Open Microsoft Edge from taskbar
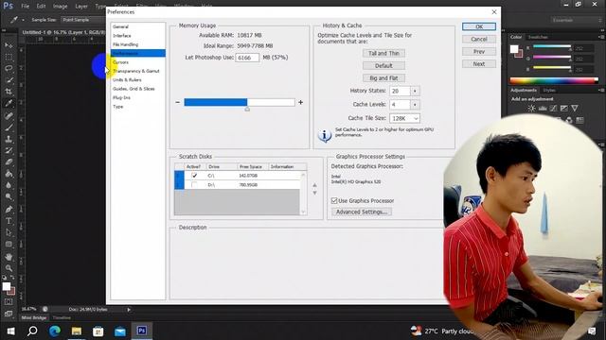Viewport: 606px width, 340px height. [x=55, y=331]
